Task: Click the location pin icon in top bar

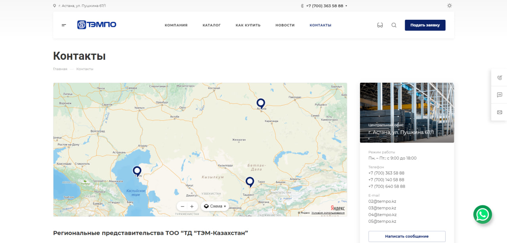Action: pyautogui.click(x=55, y=6)
